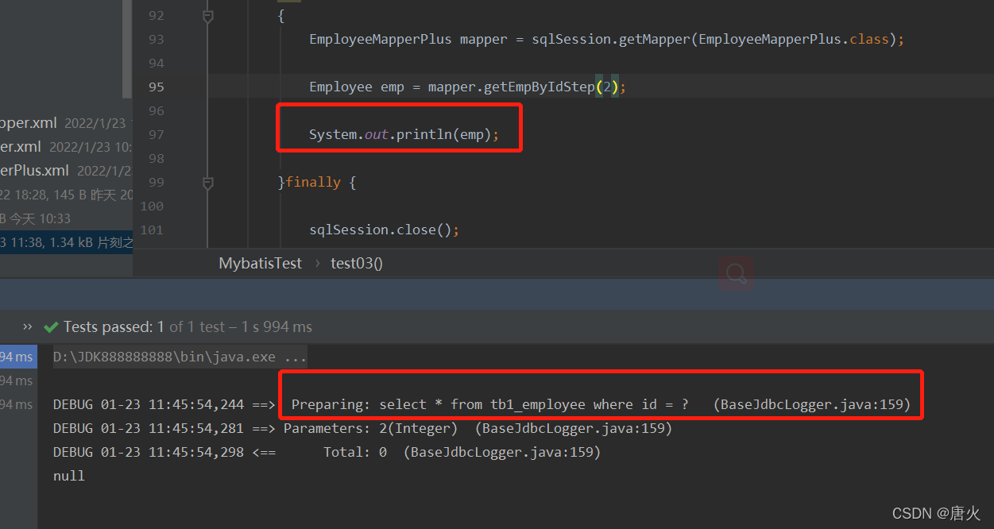Click line number 97 in the gutter
Image resolution: width=994 pixels, height=529 pixels.
[x=157, y=135]
